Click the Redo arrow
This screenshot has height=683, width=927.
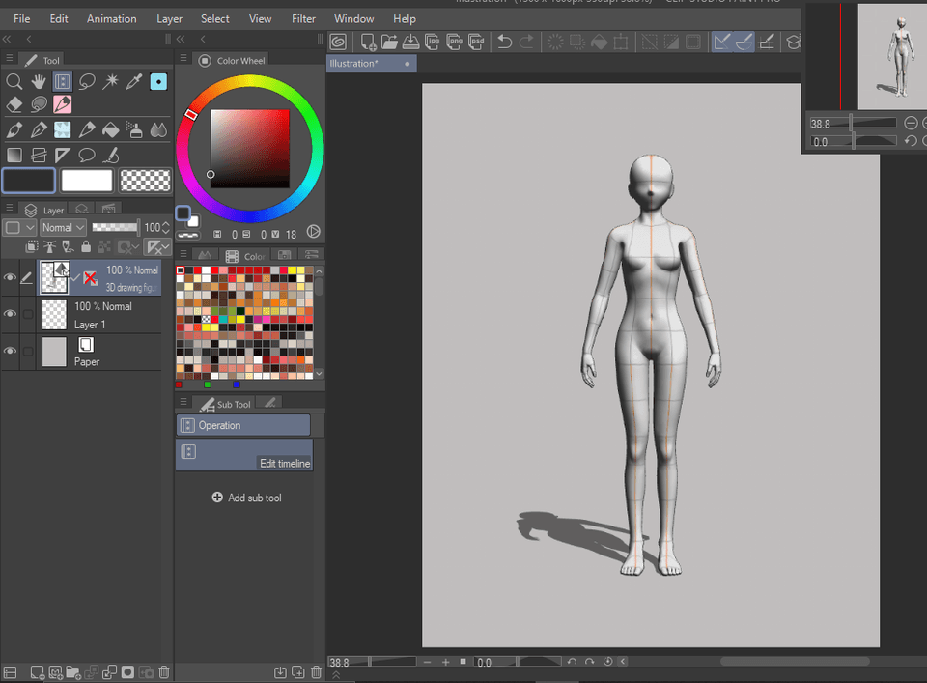[x=525, y=42]
